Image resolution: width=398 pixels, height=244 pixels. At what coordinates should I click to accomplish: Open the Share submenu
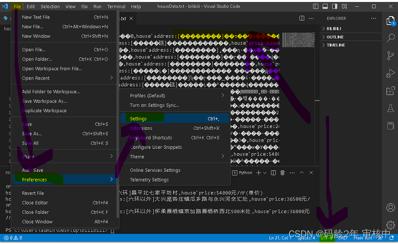coord(64,157)
